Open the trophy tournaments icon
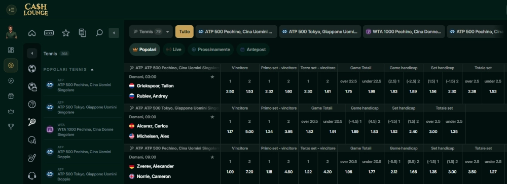Viewport: 507px width, 184px height. pos(11,127)
